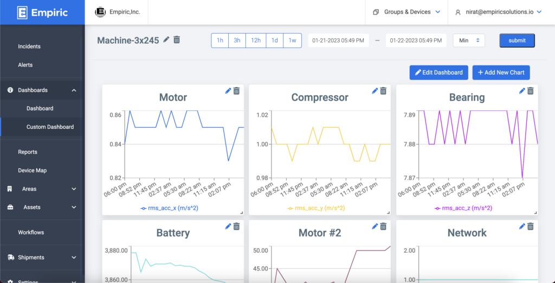Delete the Bearing chart
The image size is (555, 283).
pos(531,91)
